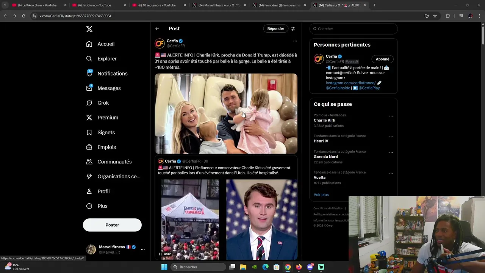Viewport: 485px width, 273px height.
Task: Reload the current page
Action: pos(23,16)
